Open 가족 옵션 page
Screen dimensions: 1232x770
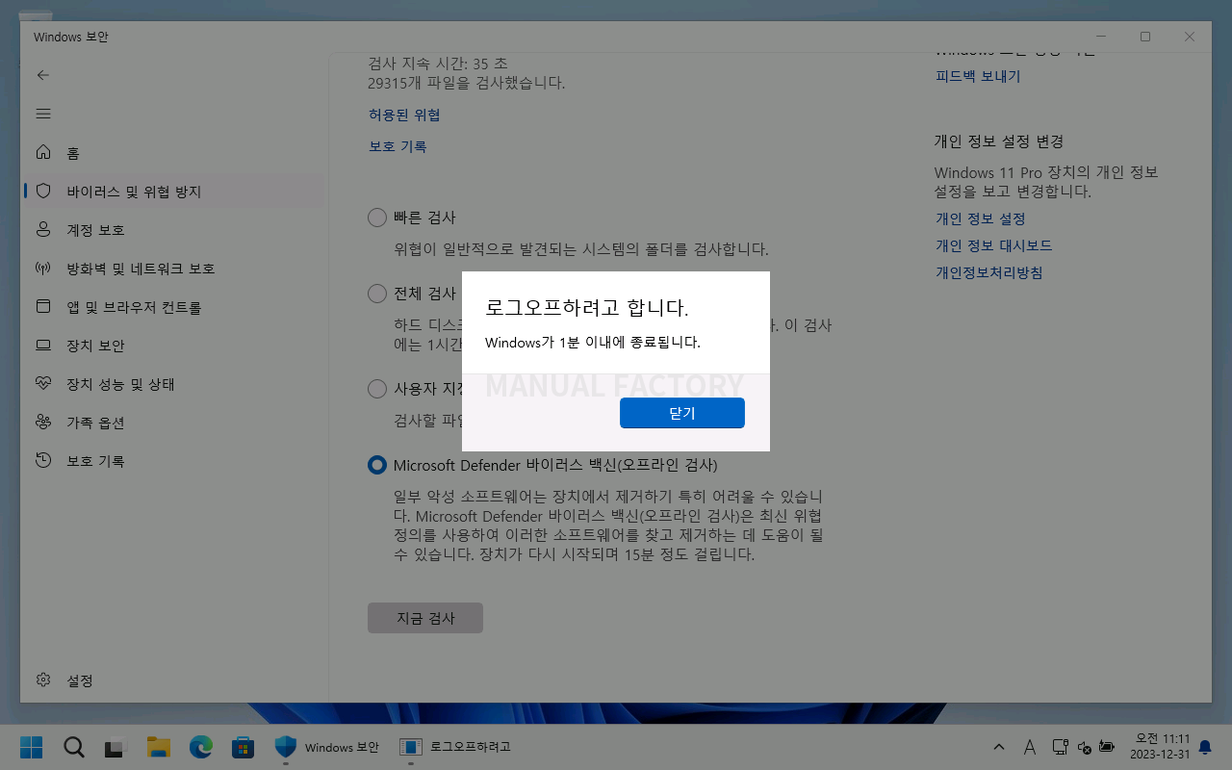tap(173, 423)
